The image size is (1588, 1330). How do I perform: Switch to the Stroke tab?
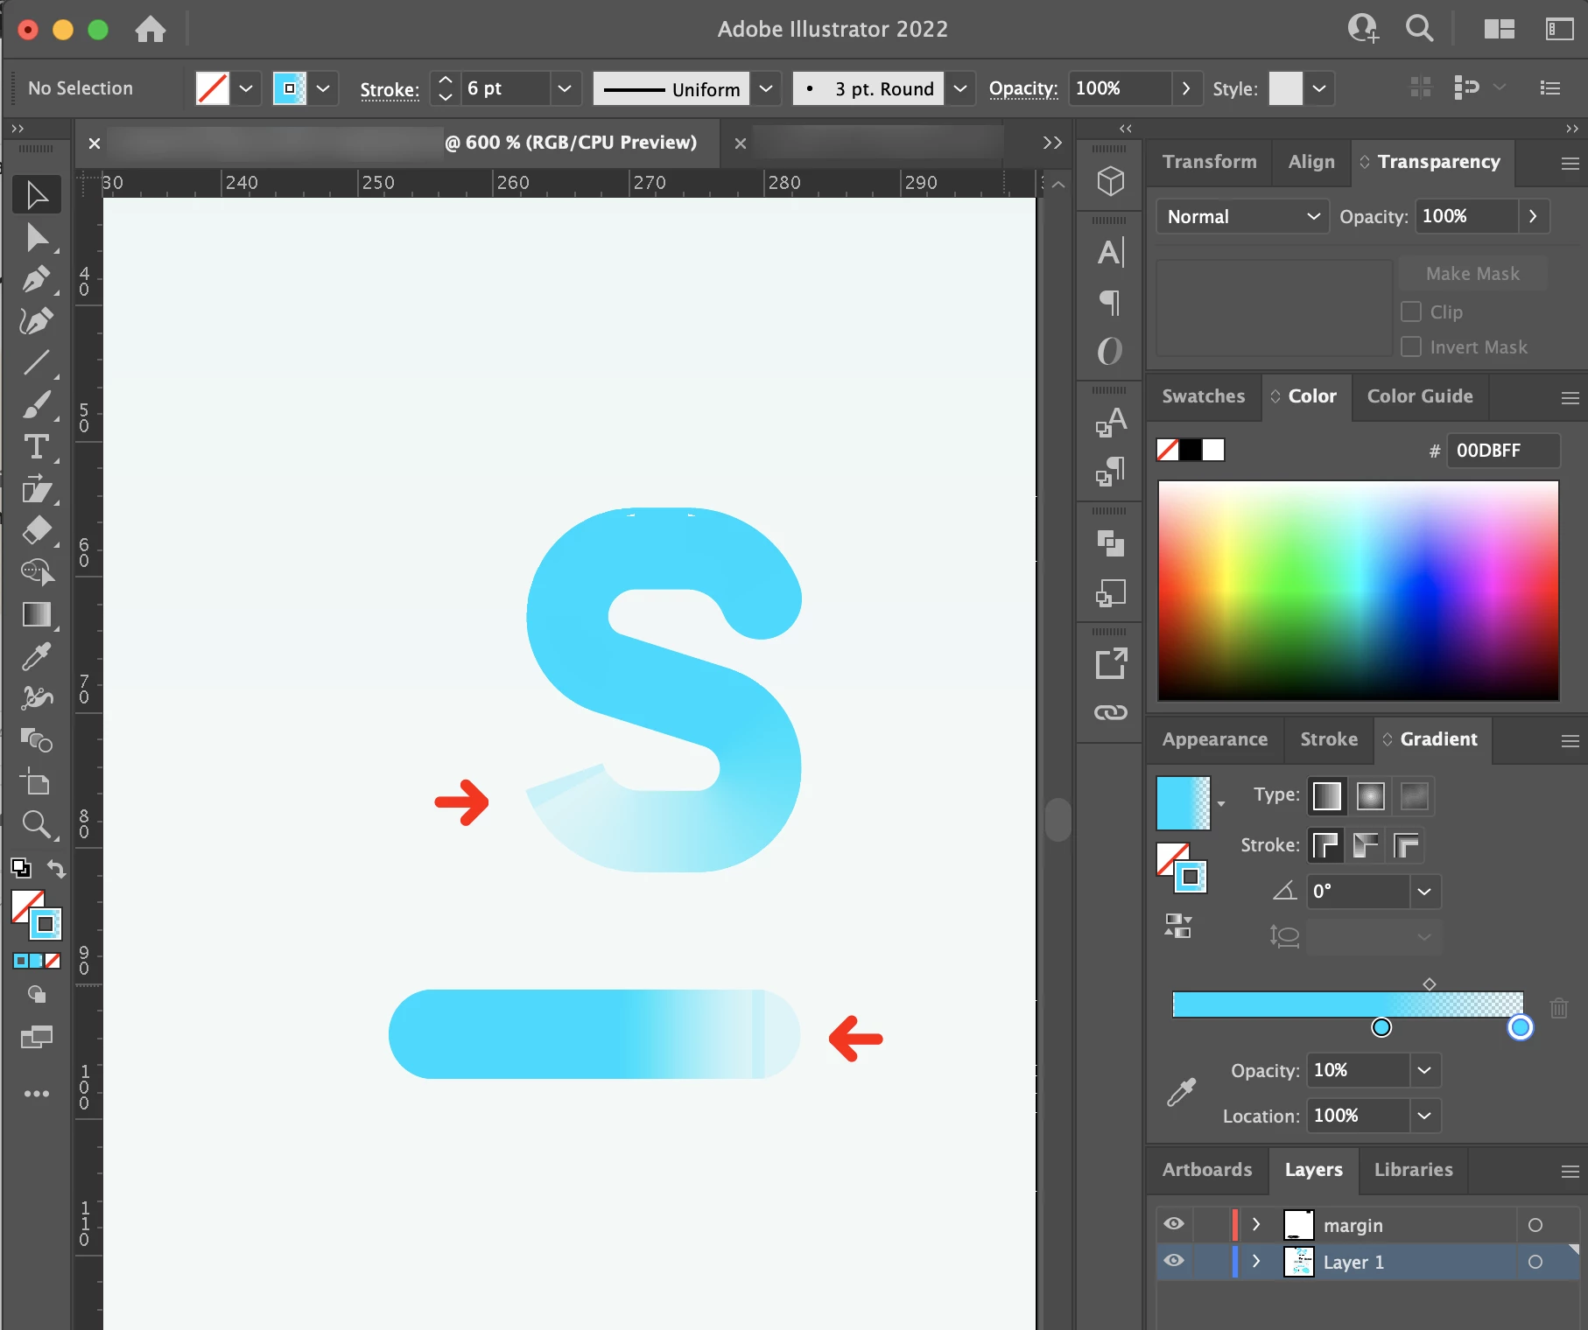1329,739
